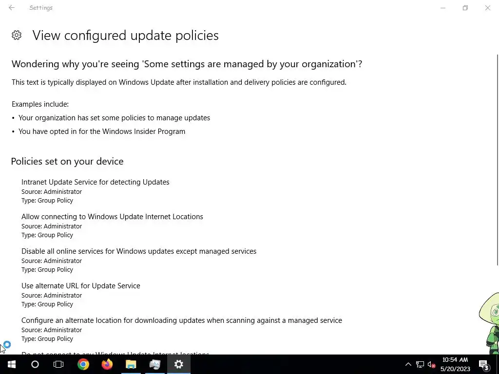The height and width of the screenshot is (374, 499).
Task: Open the clock showing 10:54 AM
Action: click(x=455, y=364)
